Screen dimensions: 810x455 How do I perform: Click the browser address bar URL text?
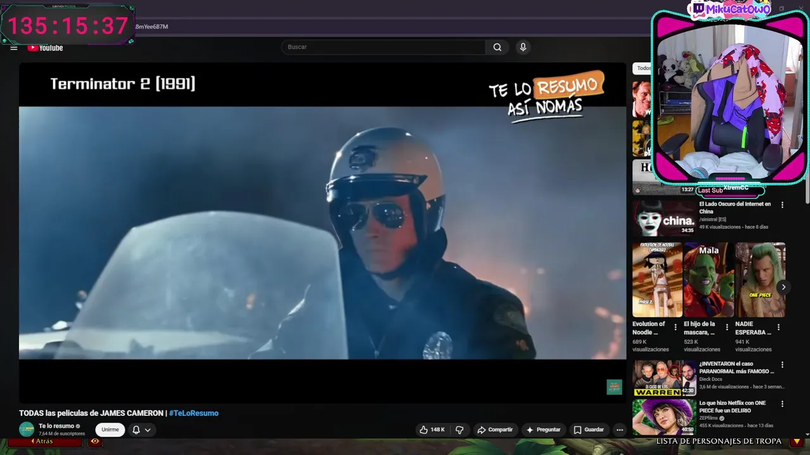click(x=152, y=27)
